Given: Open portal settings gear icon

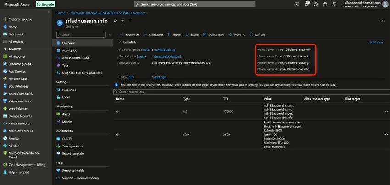Looking at the screenshot, I should (x=316, y=4).
